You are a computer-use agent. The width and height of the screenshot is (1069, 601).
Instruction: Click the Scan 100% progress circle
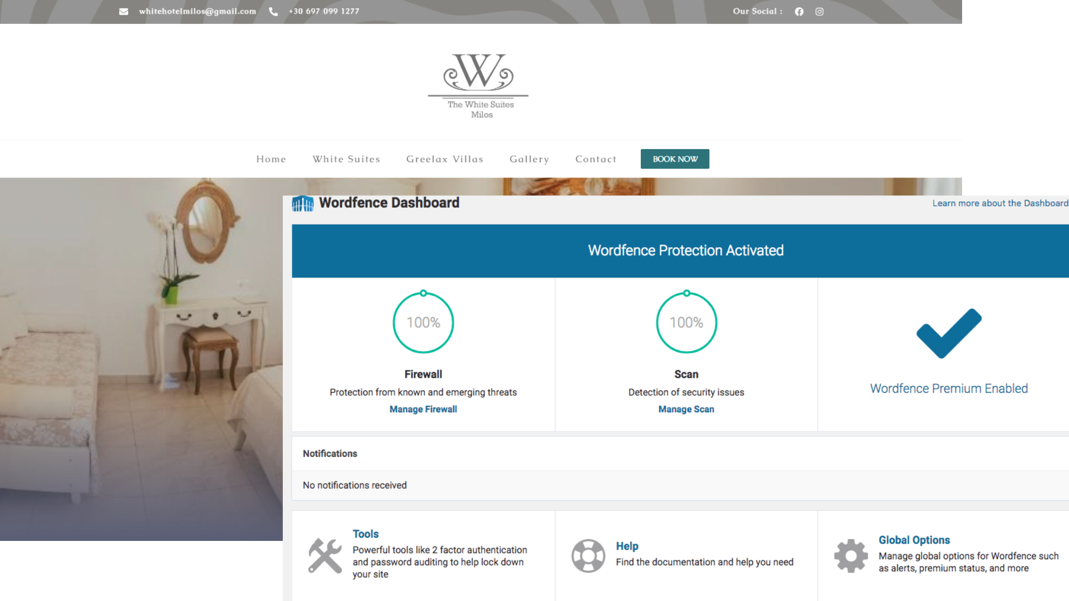[x=686, y=322]
